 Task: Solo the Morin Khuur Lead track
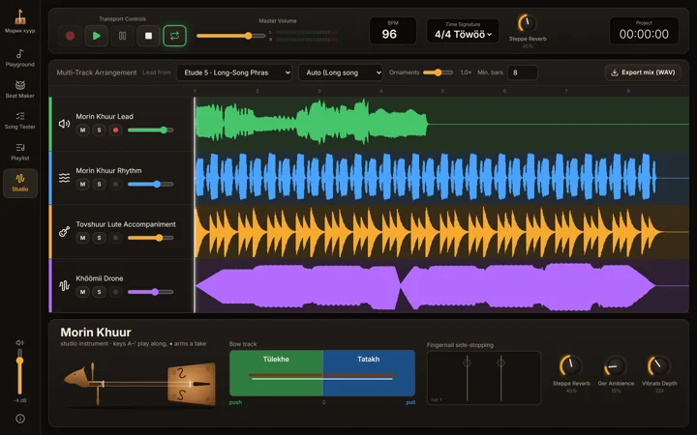tap(99, 130)
